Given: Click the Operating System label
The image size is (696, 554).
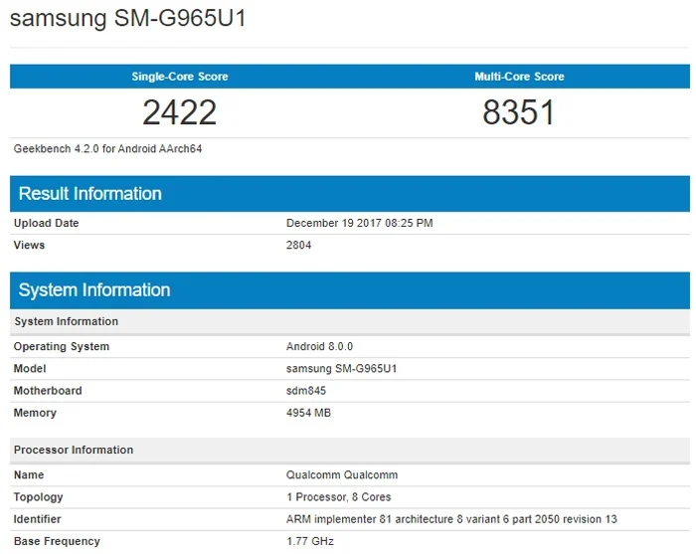Looking at the screenshot, I should point(62,346).
